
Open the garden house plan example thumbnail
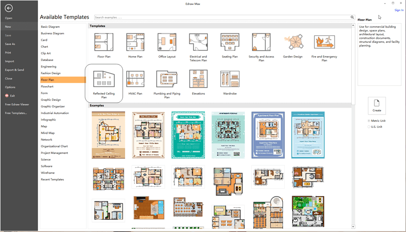(x=308, y=211)
